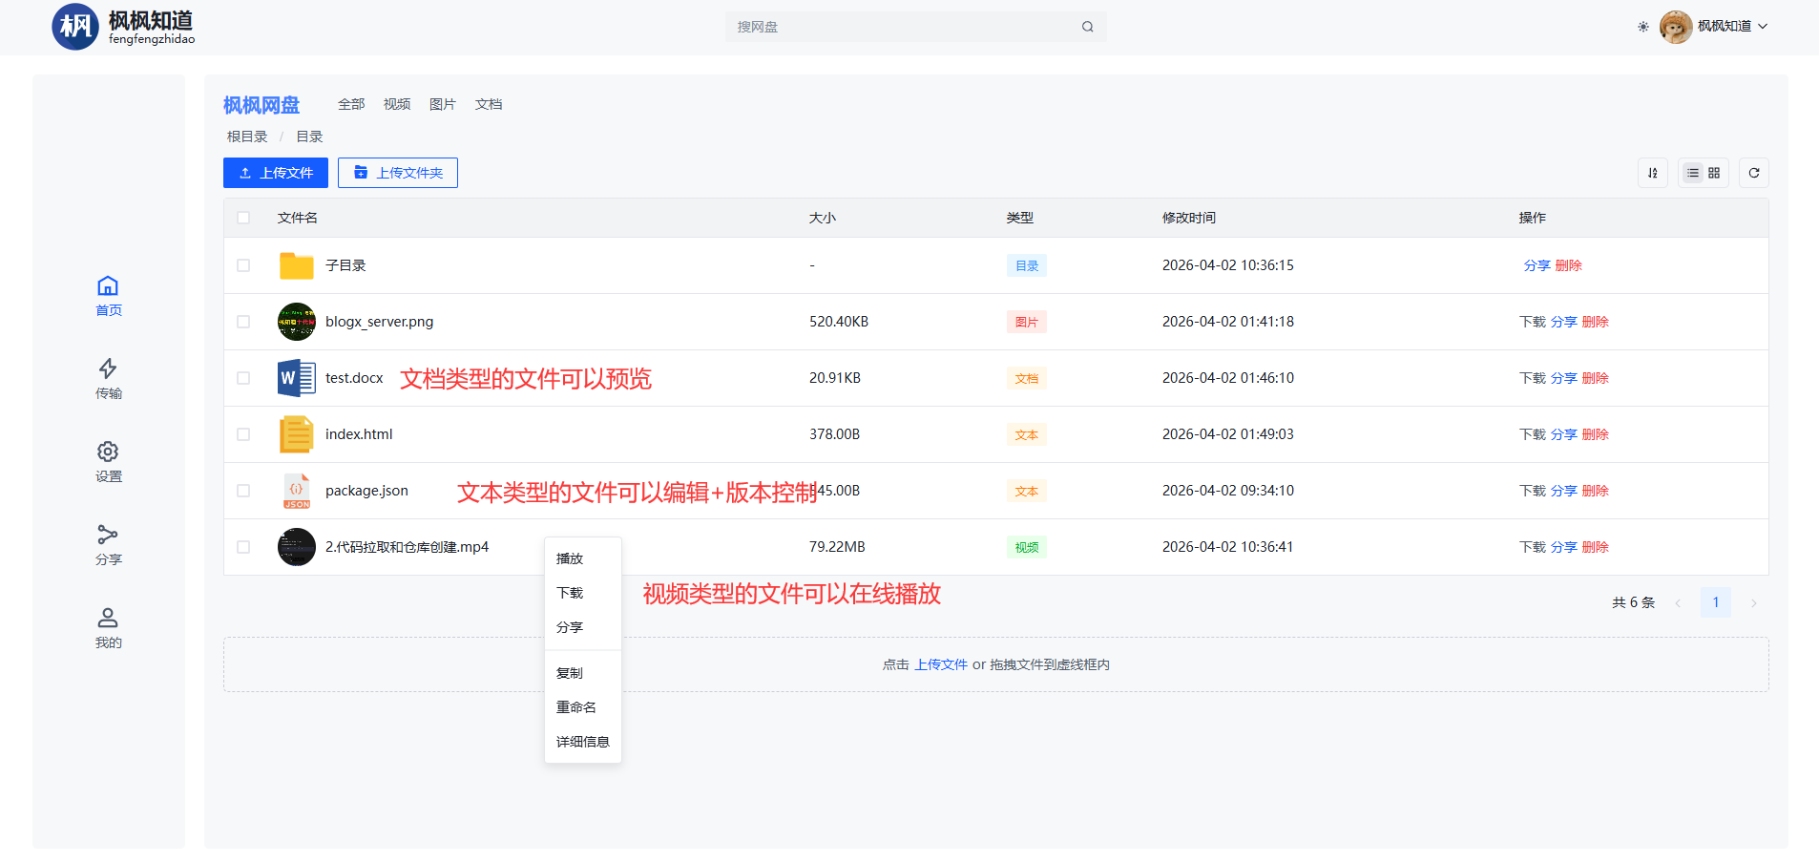
Task: Open the 分享 share sidebar icon
Action: pos(108,535)
